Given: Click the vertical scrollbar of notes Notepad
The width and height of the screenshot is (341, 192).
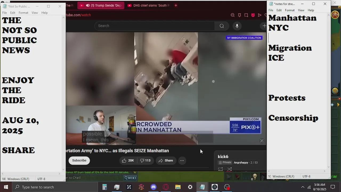Looking at the screenshot, I should coord(328,91).
